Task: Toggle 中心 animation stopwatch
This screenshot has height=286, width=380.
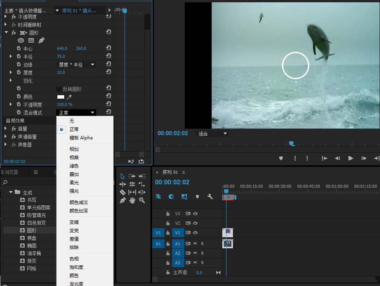Action: tap(19, 48)
